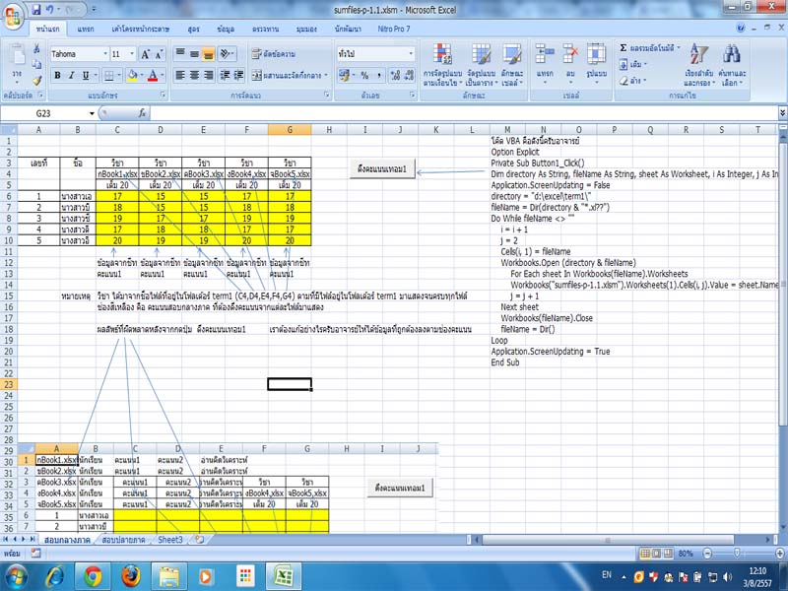Click the Delete cells icon
Image resolution: width=788 pixels, height=591 pixels.
[x=570, y=54]
